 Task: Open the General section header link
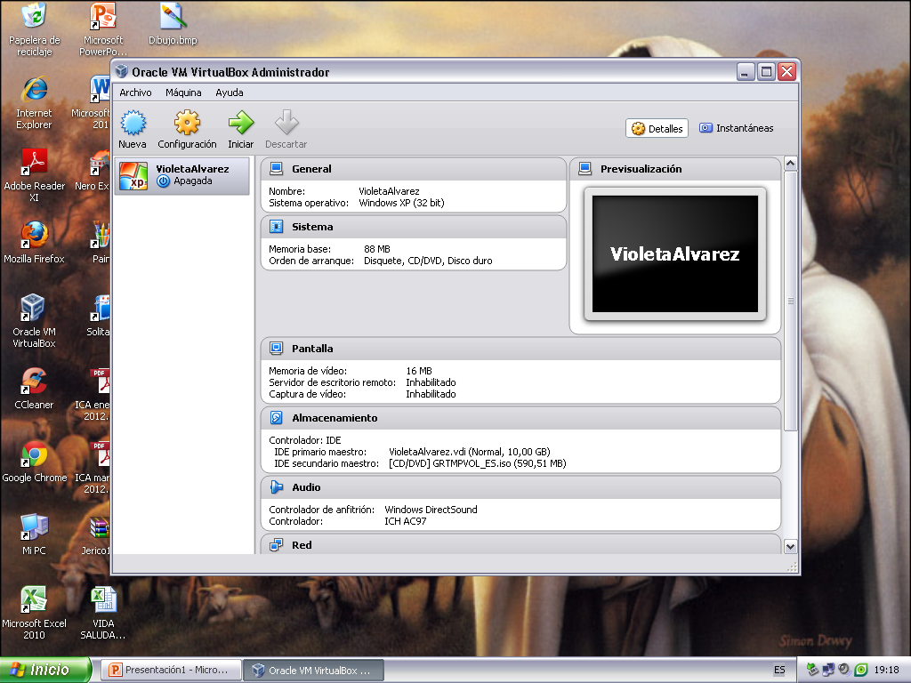coord(311,169)
